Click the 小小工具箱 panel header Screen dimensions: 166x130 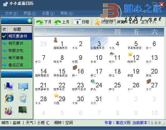pyautogui.click(x=17, y=75)
